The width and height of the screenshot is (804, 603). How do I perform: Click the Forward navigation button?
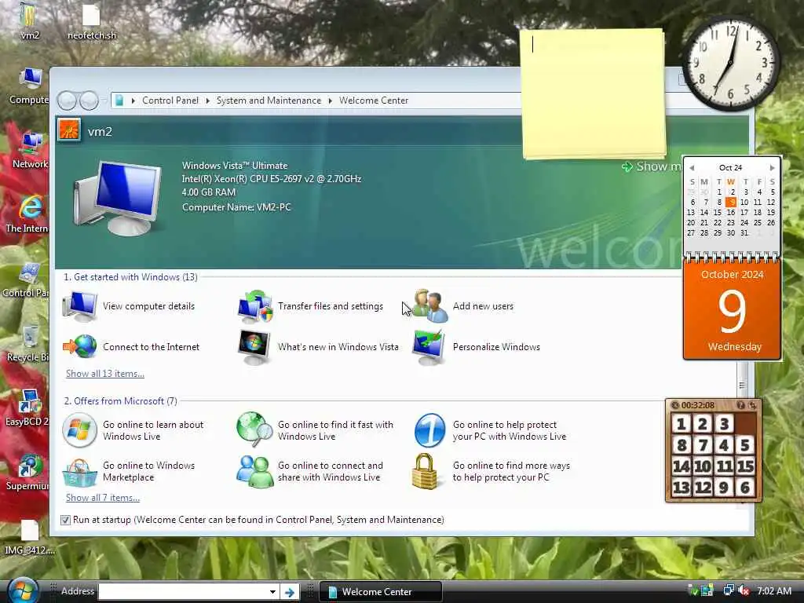[90, 100]
